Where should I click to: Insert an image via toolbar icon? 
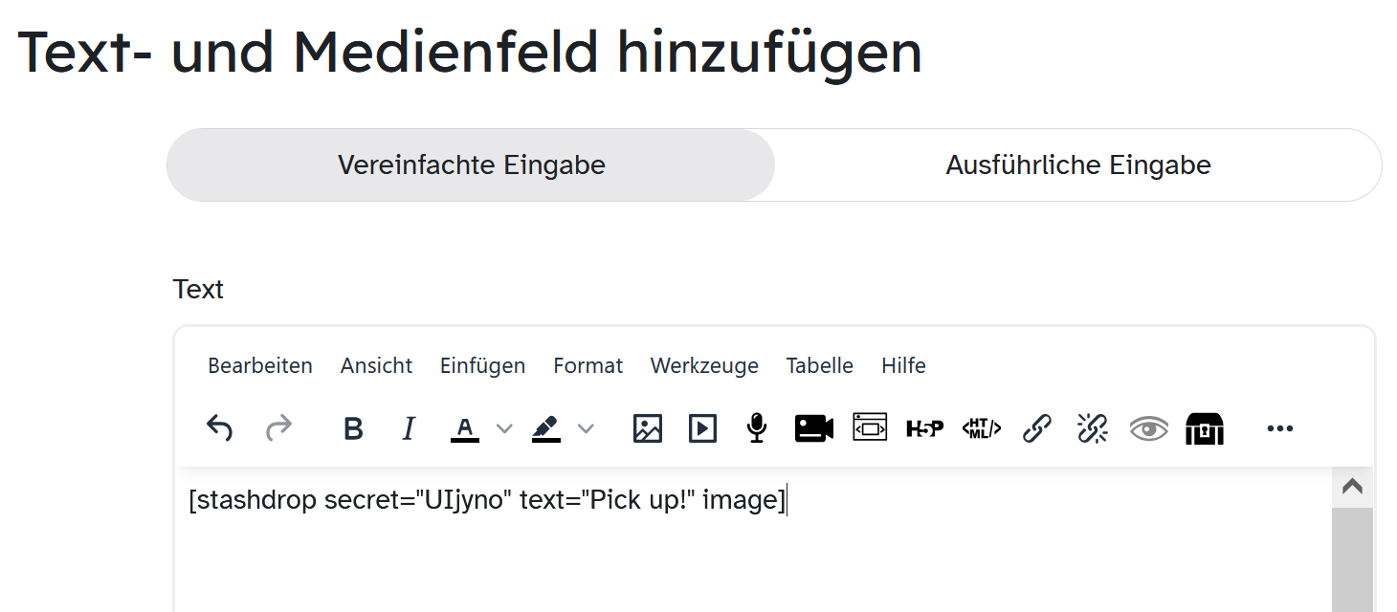coord(648,428)
